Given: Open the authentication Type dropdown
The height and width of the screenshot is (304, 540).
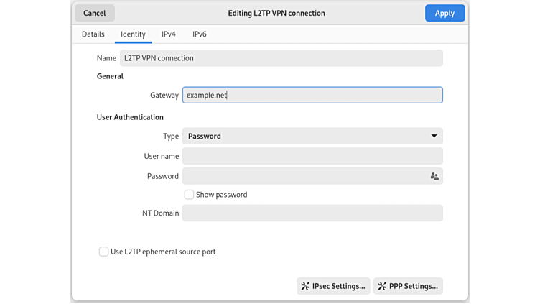Looking at the screenshot, I should click(312, 136).
